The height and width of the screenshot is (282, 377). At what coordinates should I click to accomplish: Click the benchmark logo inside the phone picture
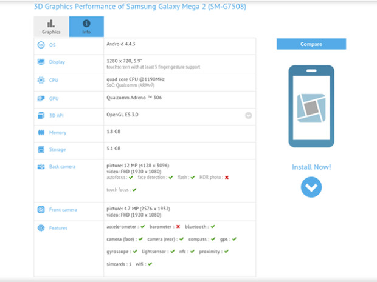(311, 108)
